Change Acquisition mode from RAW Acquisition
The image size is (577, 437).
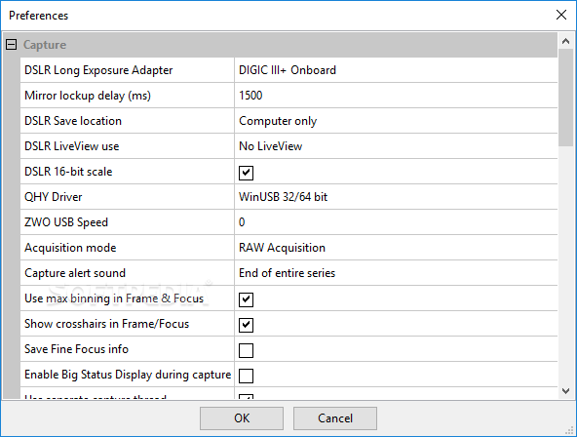[396, 248]
